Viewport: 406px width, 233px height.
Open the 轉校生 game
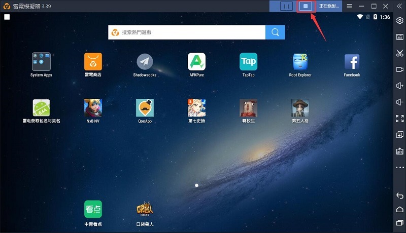pos(248,108)
